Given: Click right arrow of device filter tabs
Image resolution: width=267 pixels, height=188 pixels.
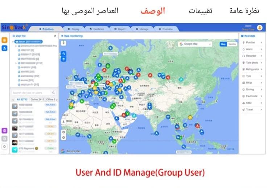Looking at the screenshot, I should point(57,99).
